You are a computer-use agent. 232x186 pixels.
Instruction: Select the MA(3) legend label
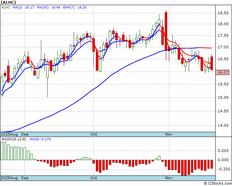[17, 7]
